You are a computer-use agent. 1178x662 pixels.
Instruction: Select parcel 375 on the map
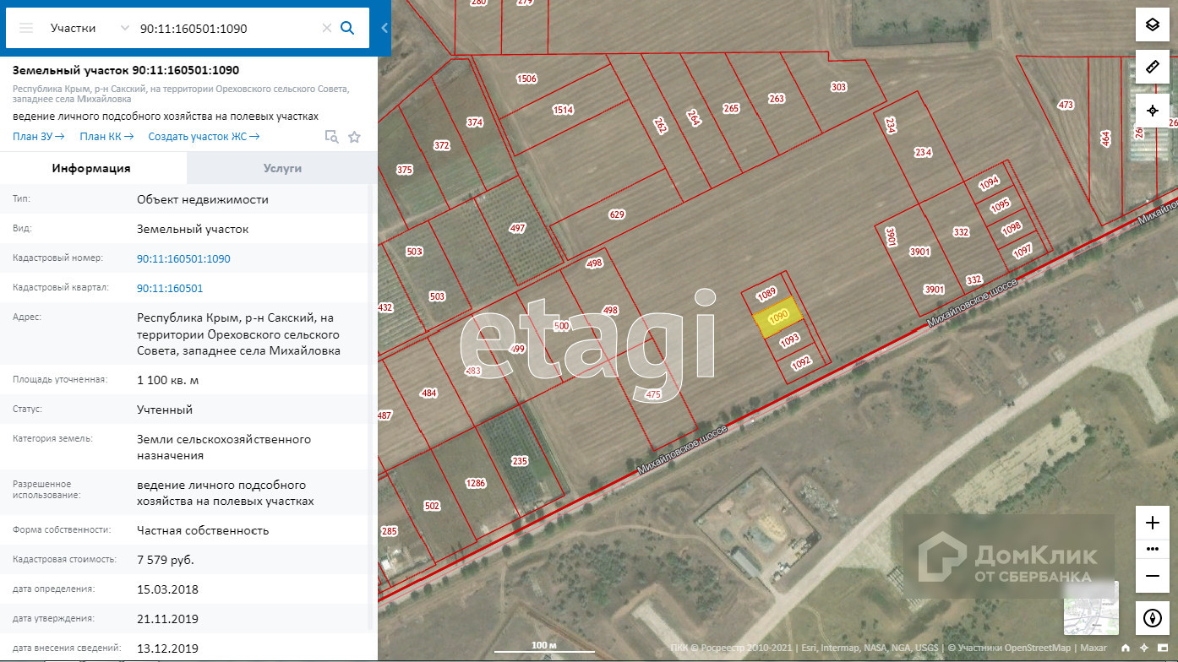pos(405,170)
